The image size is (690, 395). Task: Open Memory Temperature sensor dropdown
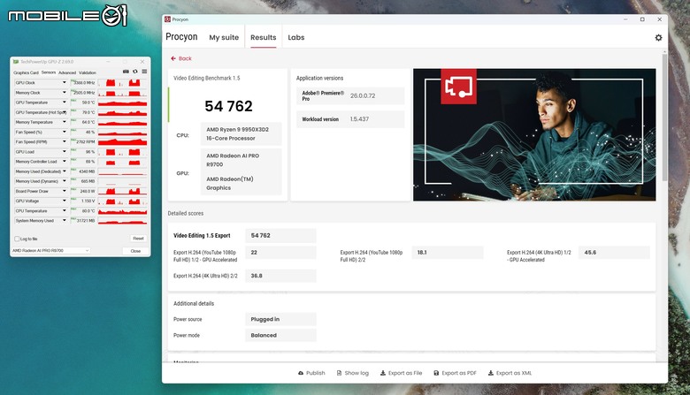[65, 122]
